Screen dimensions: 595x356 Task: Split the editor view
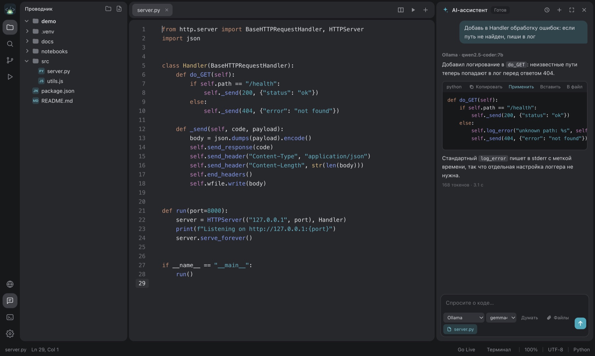click(401, 10)
